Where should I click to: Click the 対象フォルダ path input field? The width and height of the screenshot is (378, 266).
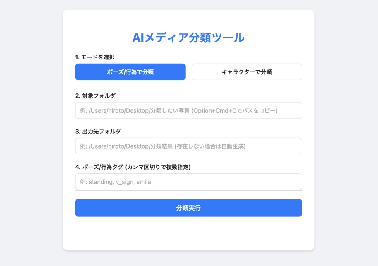(x=188, y=110)
